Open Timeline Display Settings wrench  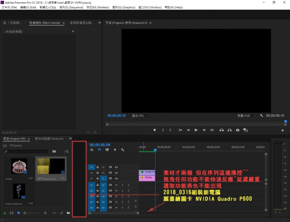(122, 150)
